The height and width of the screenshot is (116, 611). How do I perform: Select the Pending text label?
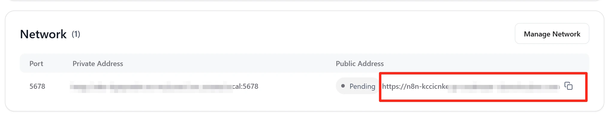362,86
